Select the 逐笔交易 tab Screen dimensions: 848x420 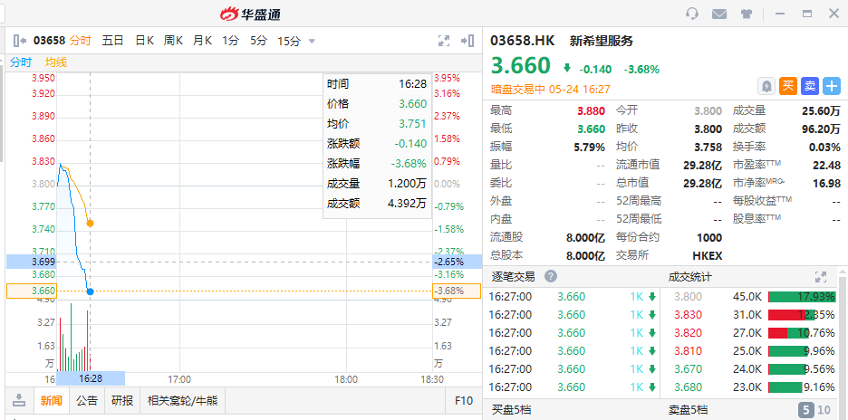pos(513,277)
